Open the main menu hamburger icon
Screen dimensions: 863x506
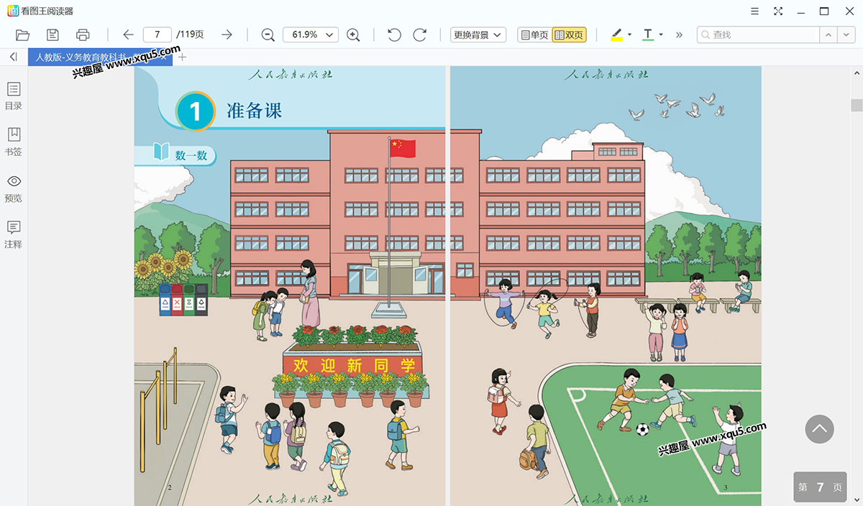tap(754, 11)
